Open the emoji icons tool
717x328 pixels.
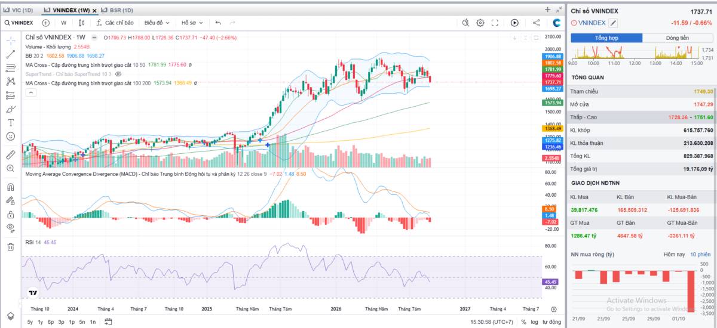coord(11,136)
